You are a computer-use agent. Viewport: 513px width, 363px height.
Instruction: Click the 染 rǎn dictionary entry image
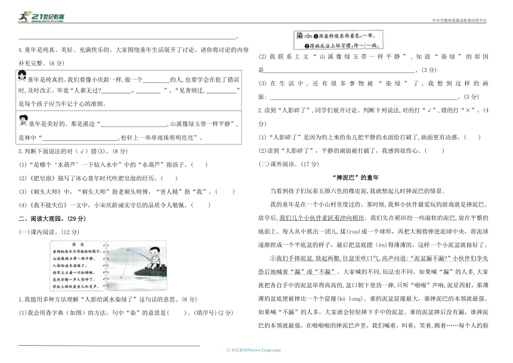point(338,40)
